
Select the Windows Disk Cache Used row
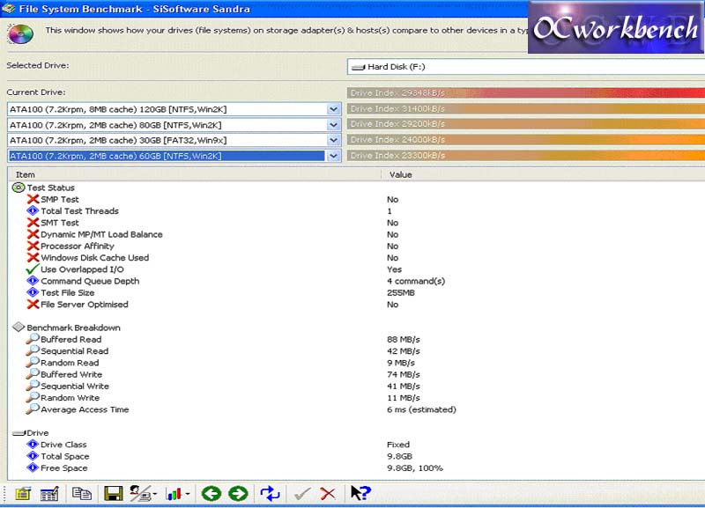[356, 258]
